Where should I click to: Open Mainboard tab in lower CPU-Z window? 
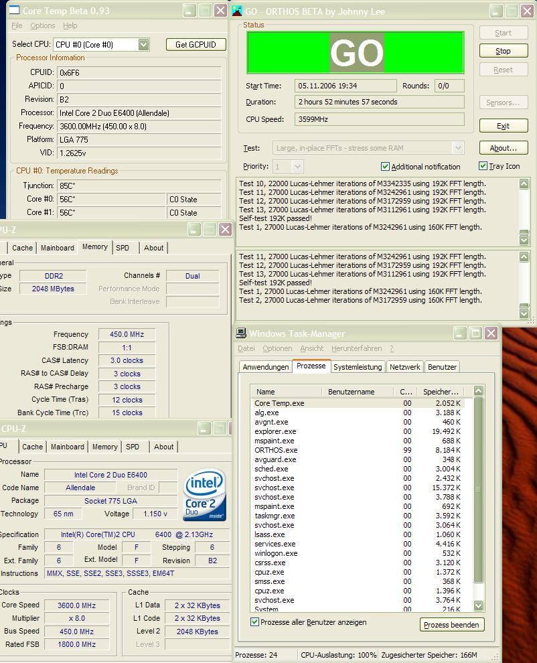pos(67,447)
